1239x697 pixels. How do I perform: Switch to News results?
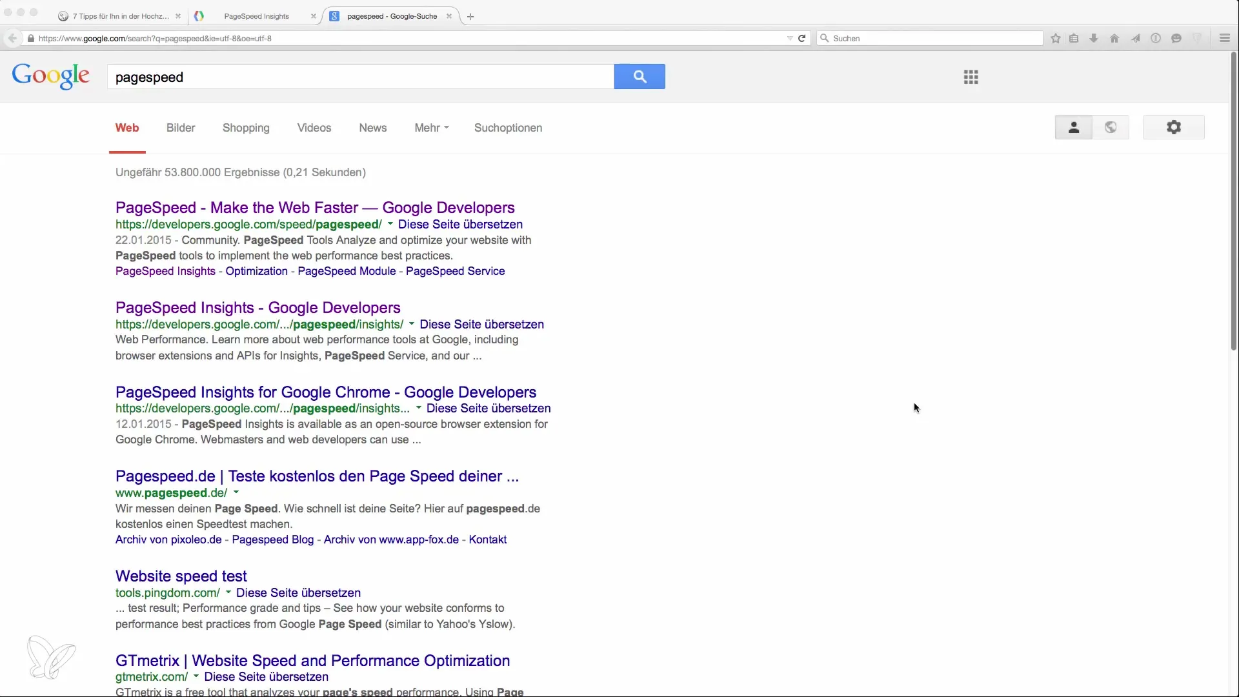(373, 128)
